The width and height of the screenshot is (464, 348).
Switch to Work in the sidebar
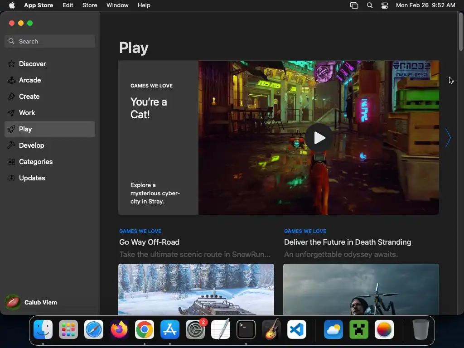50,113
